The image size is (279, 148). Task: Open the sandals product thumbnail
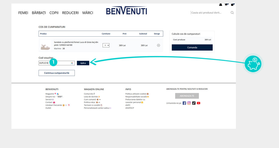45,45
